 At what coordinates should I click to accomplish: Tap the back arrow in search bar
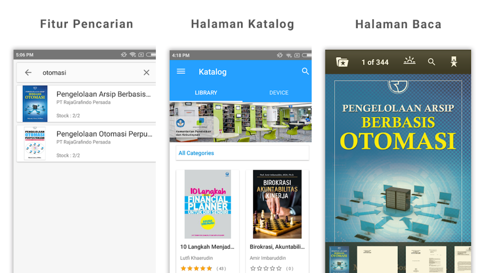pos(28,73)
